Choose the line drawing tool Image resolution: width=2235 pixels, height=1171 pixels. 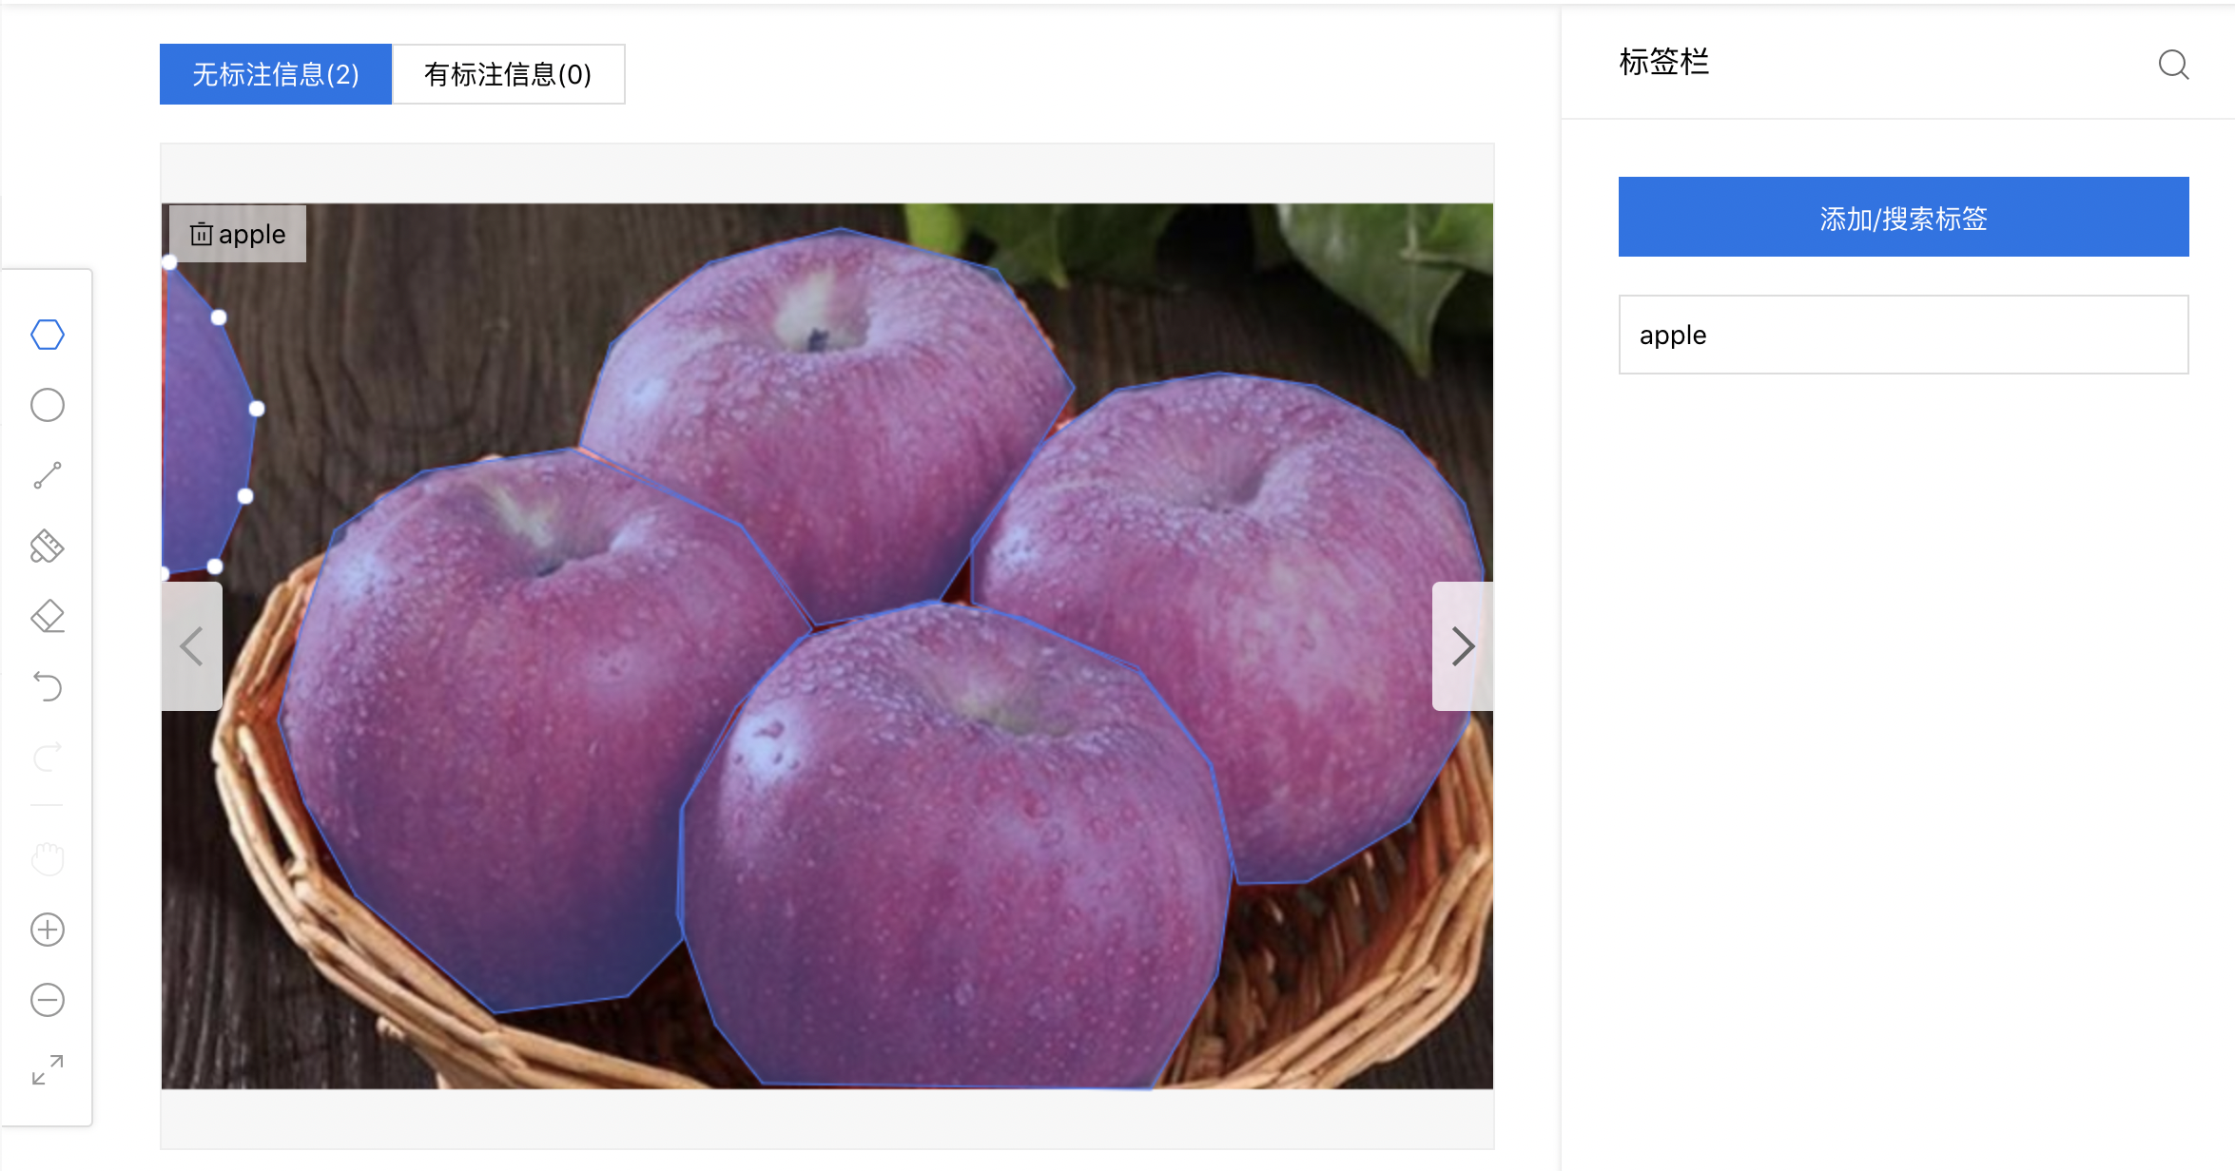[x=48, y=475]
